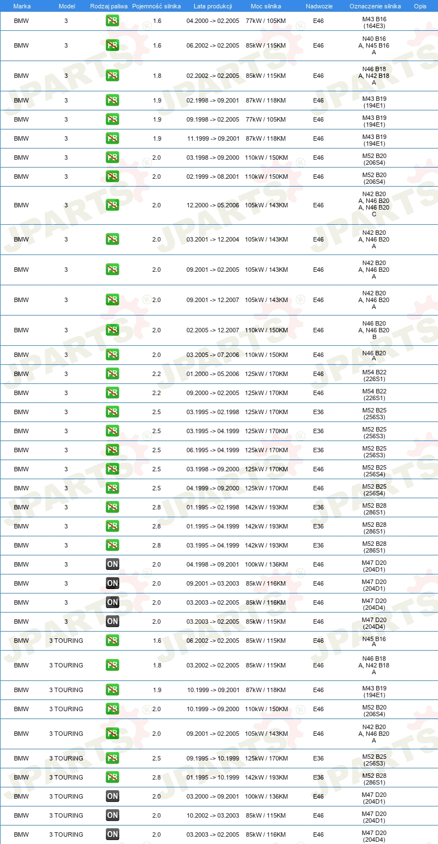Click the diesel ON icon for 09.2001 -> 03.2003

(x=112, y=583)
